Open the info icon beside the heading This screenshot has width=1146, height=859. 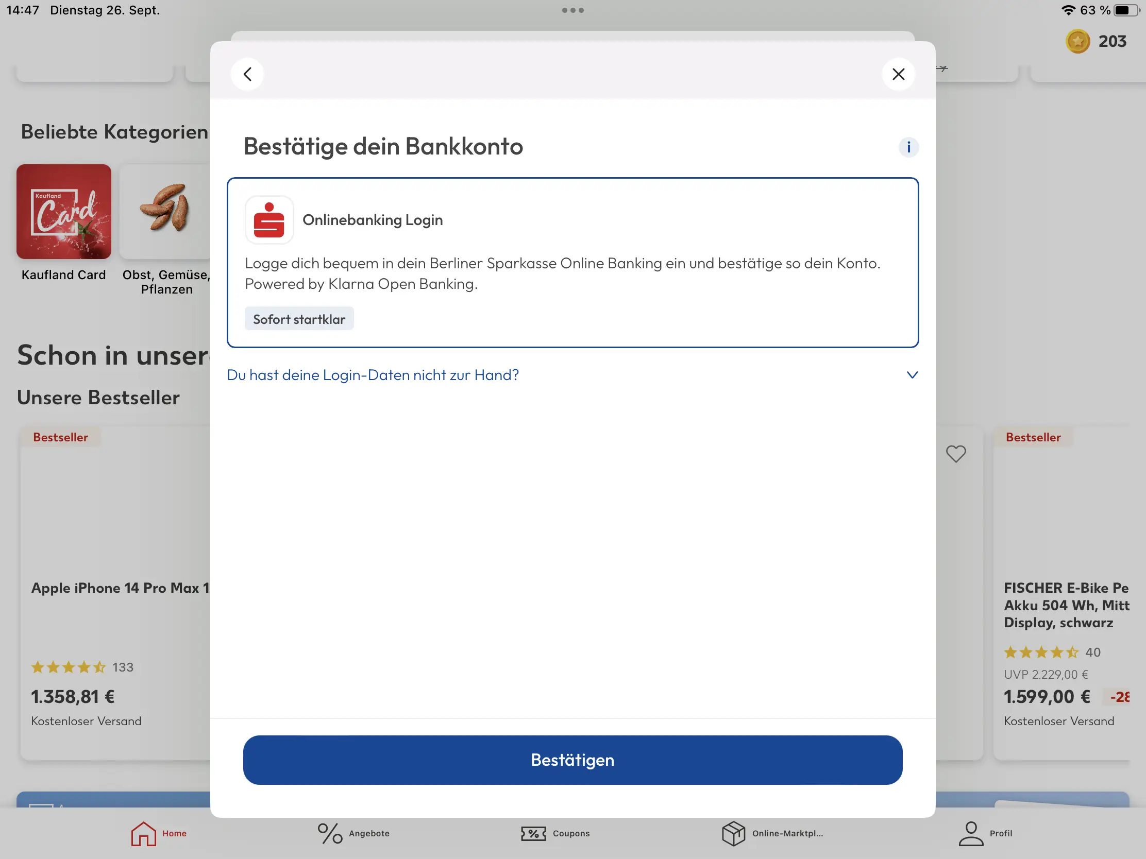[x=908, y=147]
